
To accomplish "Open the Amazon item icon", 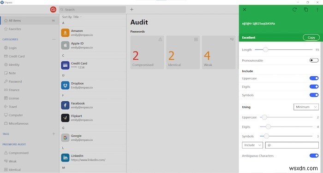I will (x=65, y=33).
